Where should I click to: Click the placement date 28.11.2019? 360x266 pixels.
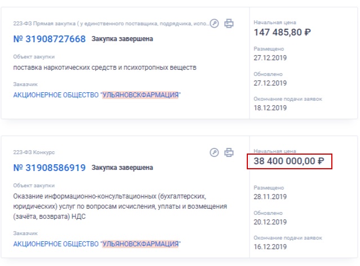point(270,197)
